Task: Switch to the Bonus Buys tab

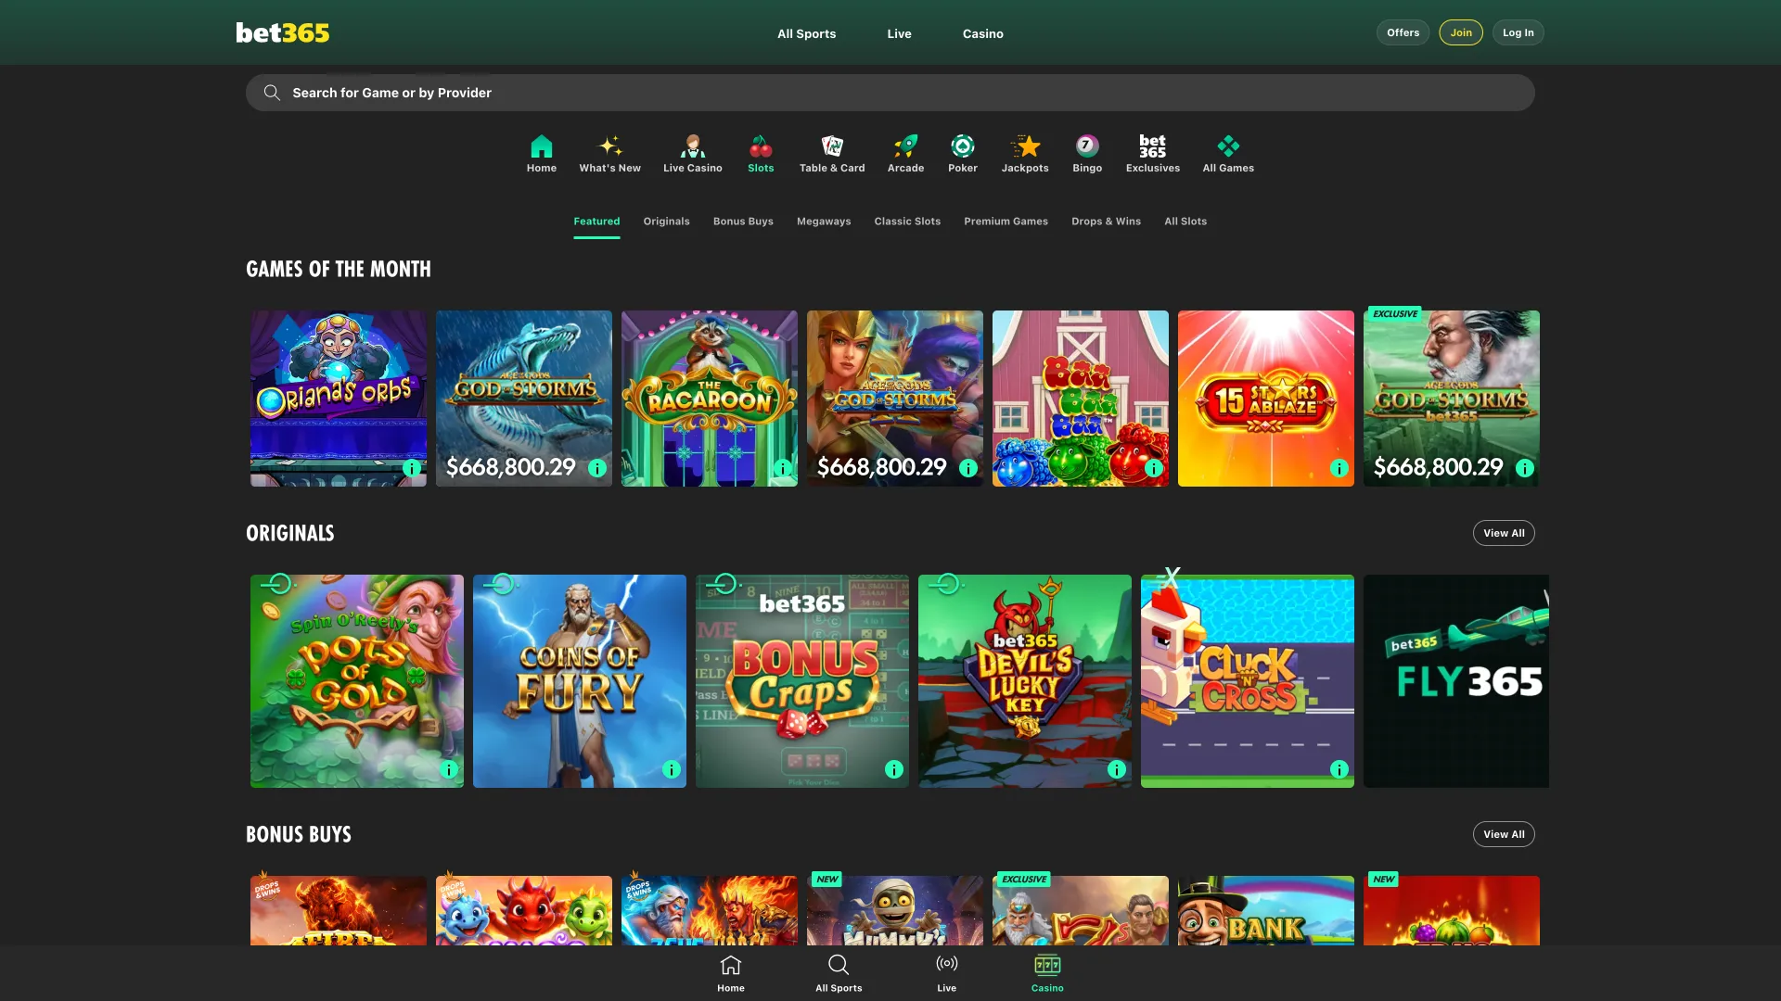Action: coord(743,222)
